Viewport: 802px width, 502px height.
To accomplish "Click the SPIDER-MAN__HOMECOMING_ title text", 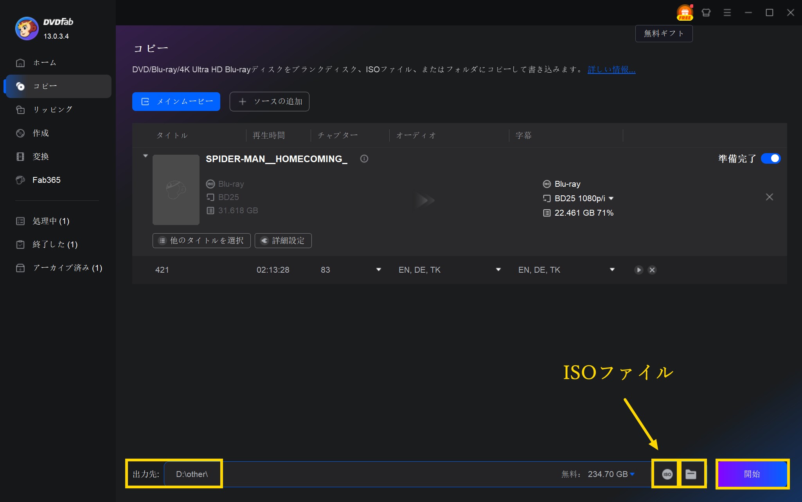I will tap(277, 159).
